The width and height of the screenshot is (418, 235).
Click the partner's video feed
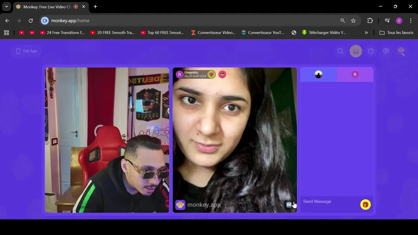235,140
